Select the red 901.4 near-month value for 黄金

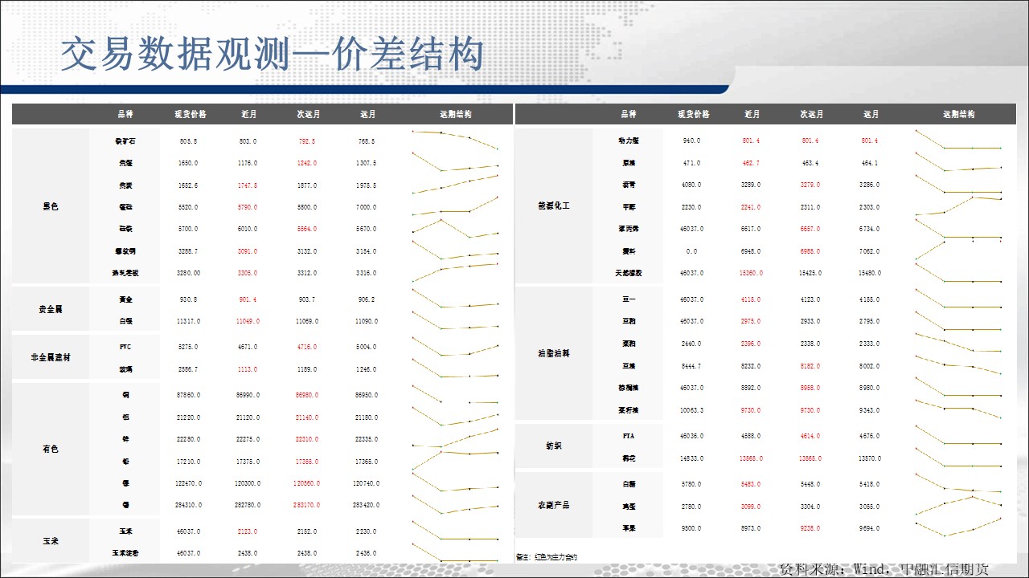pyautogui.click(x=248, y=299)
